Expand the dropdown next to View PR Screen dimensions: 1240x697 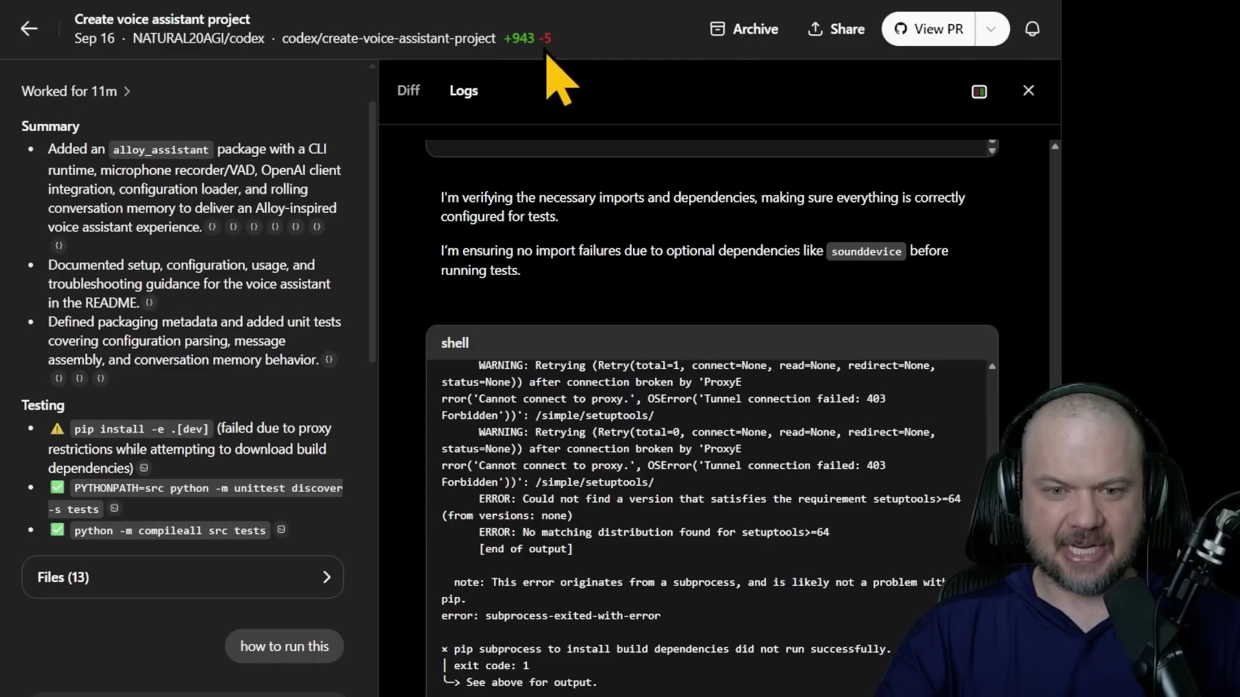coord(991,29)
